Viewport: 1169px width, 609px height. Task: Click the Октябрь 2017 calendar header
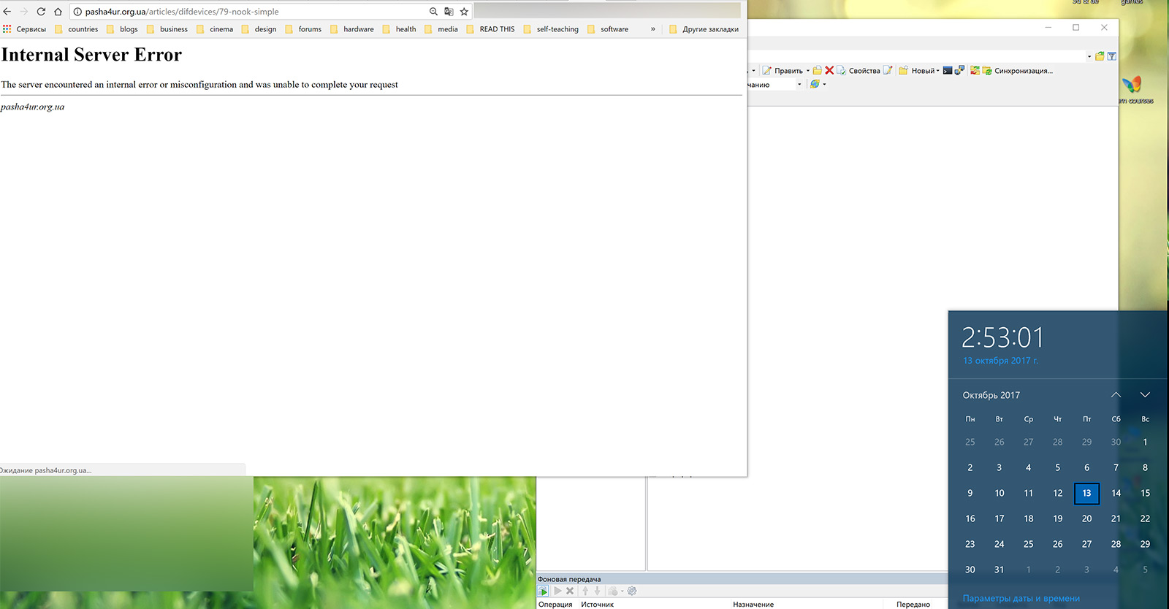point(991,395)
